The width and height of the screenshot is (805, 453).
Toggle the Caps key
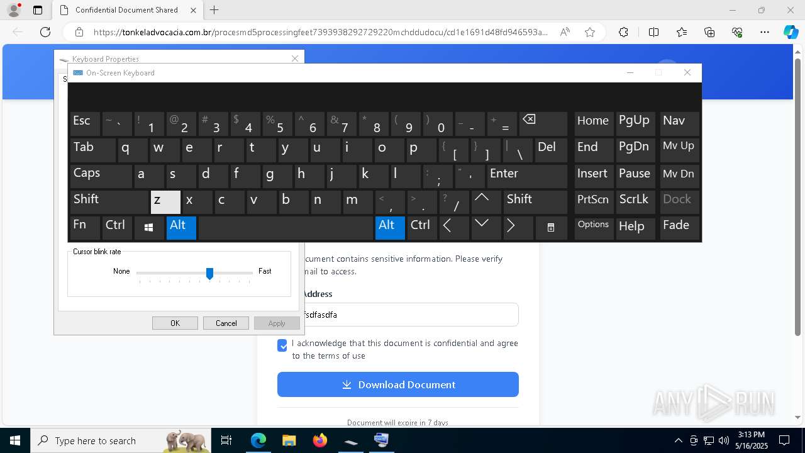pos(101,176)
